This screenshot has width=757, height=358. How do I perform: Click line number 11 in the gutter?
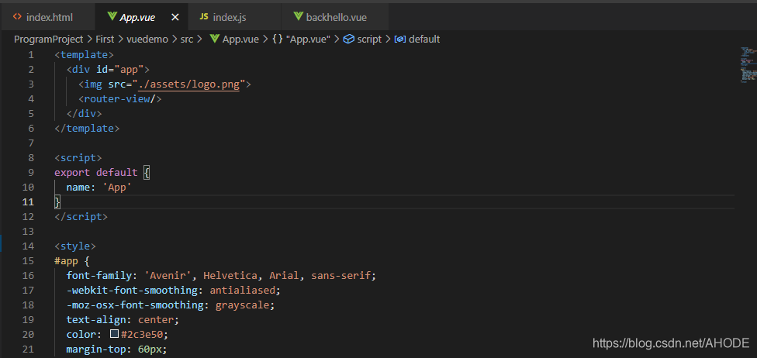28,201
